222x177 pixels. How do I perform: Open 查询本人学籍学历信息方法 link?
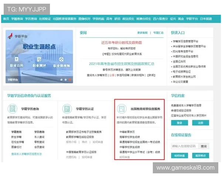click(x=27, y=154)
